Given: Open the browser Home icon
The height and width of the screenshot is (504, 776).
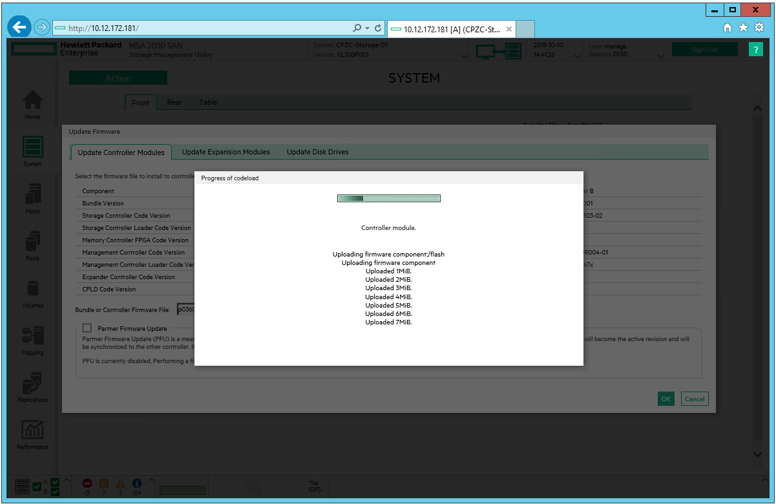Looking at the screenshot, I should [728, 28].
